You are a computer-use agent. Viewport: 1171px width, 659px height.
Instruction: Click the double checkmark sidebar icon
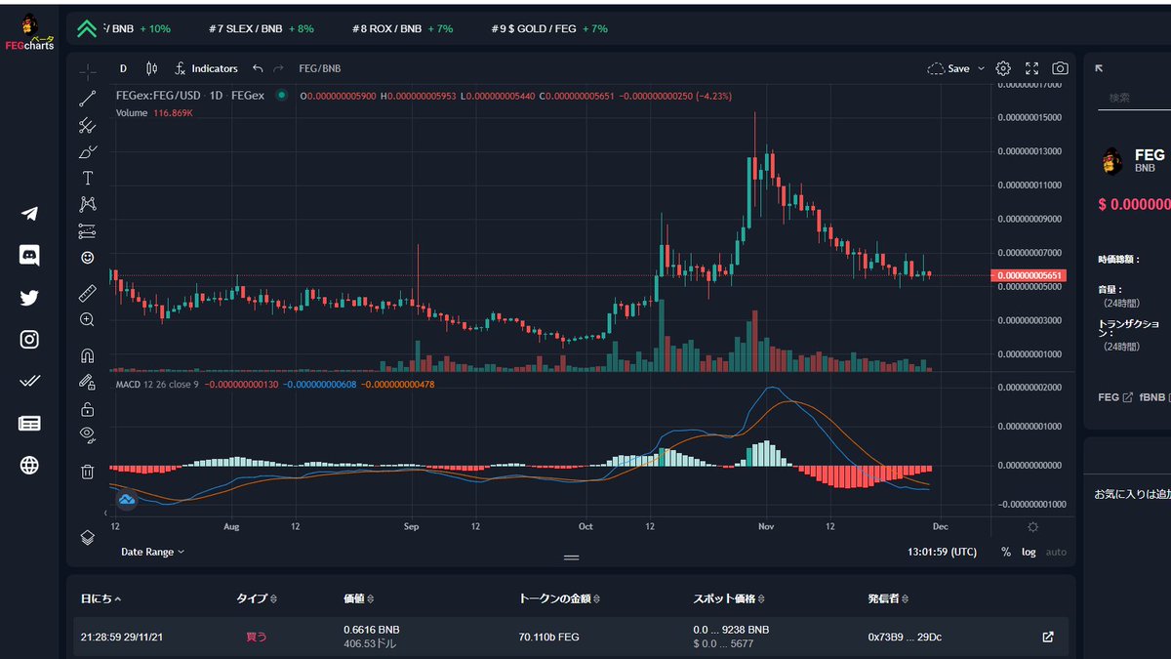point(29,382)
